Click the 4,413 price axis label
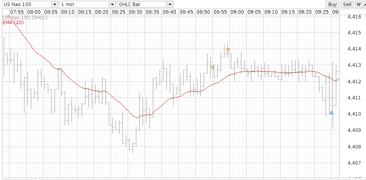This screenshot has height=180, width=366. point(354,65)
